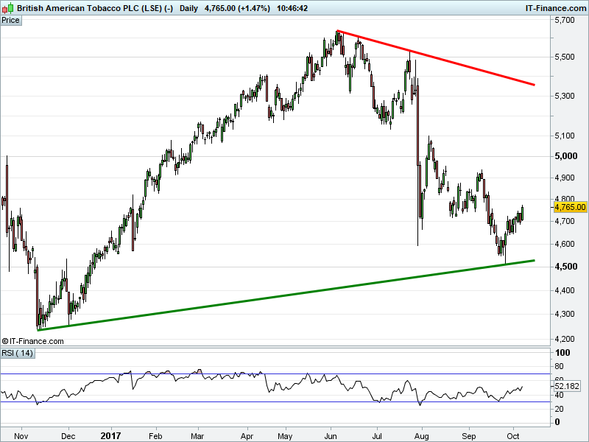Click the Sep date axis label
Image resolution: width=589 pixels, height=442 pixels.
[469, 436]
